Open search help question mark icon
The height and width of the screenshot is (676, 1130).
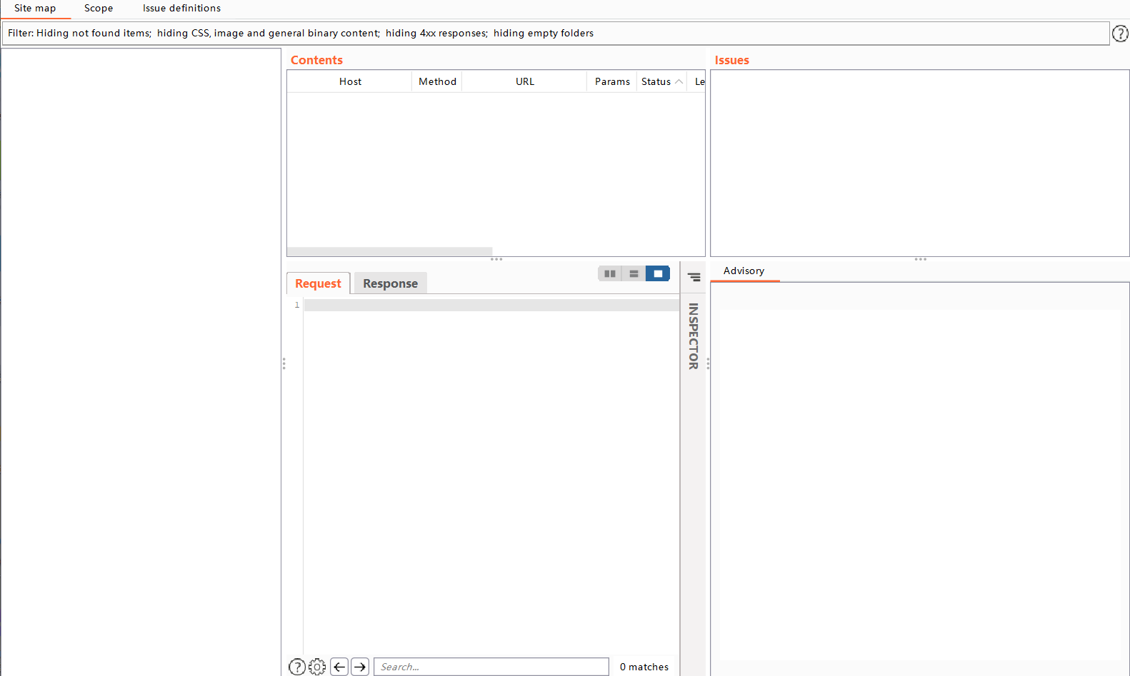pos(297,667)
